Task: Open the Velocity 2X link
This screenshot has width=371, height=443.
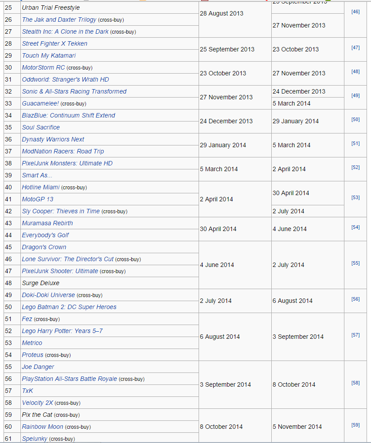Action: coord(37,403)
